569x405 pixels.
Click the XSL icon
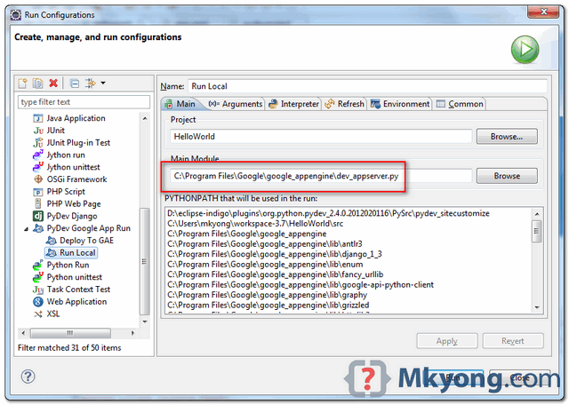tap(37, 314)
